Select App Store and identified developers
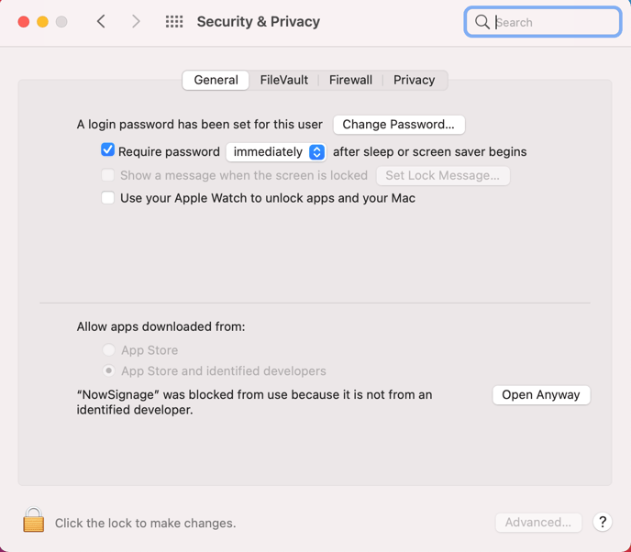The image size is (631, 552). coord(109,371)
